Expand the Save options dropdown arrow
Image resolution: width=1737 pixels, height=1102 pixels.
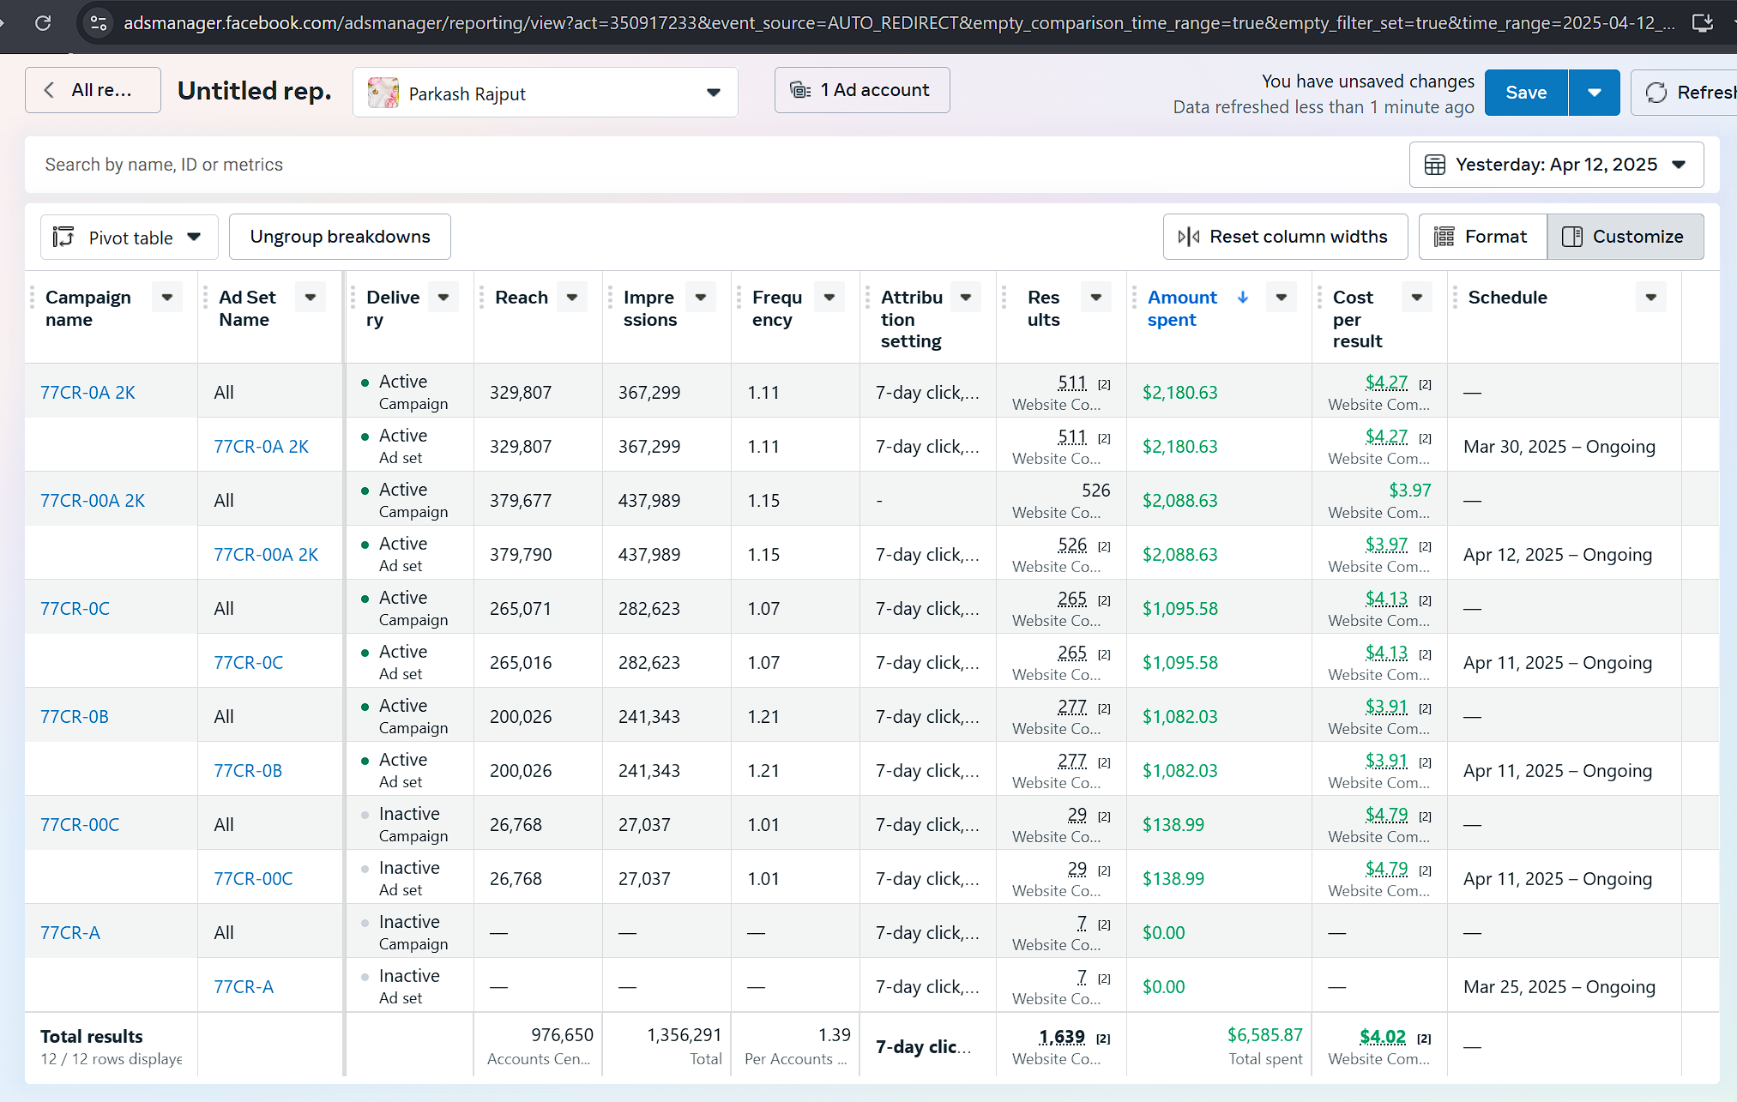(1594, 93)
